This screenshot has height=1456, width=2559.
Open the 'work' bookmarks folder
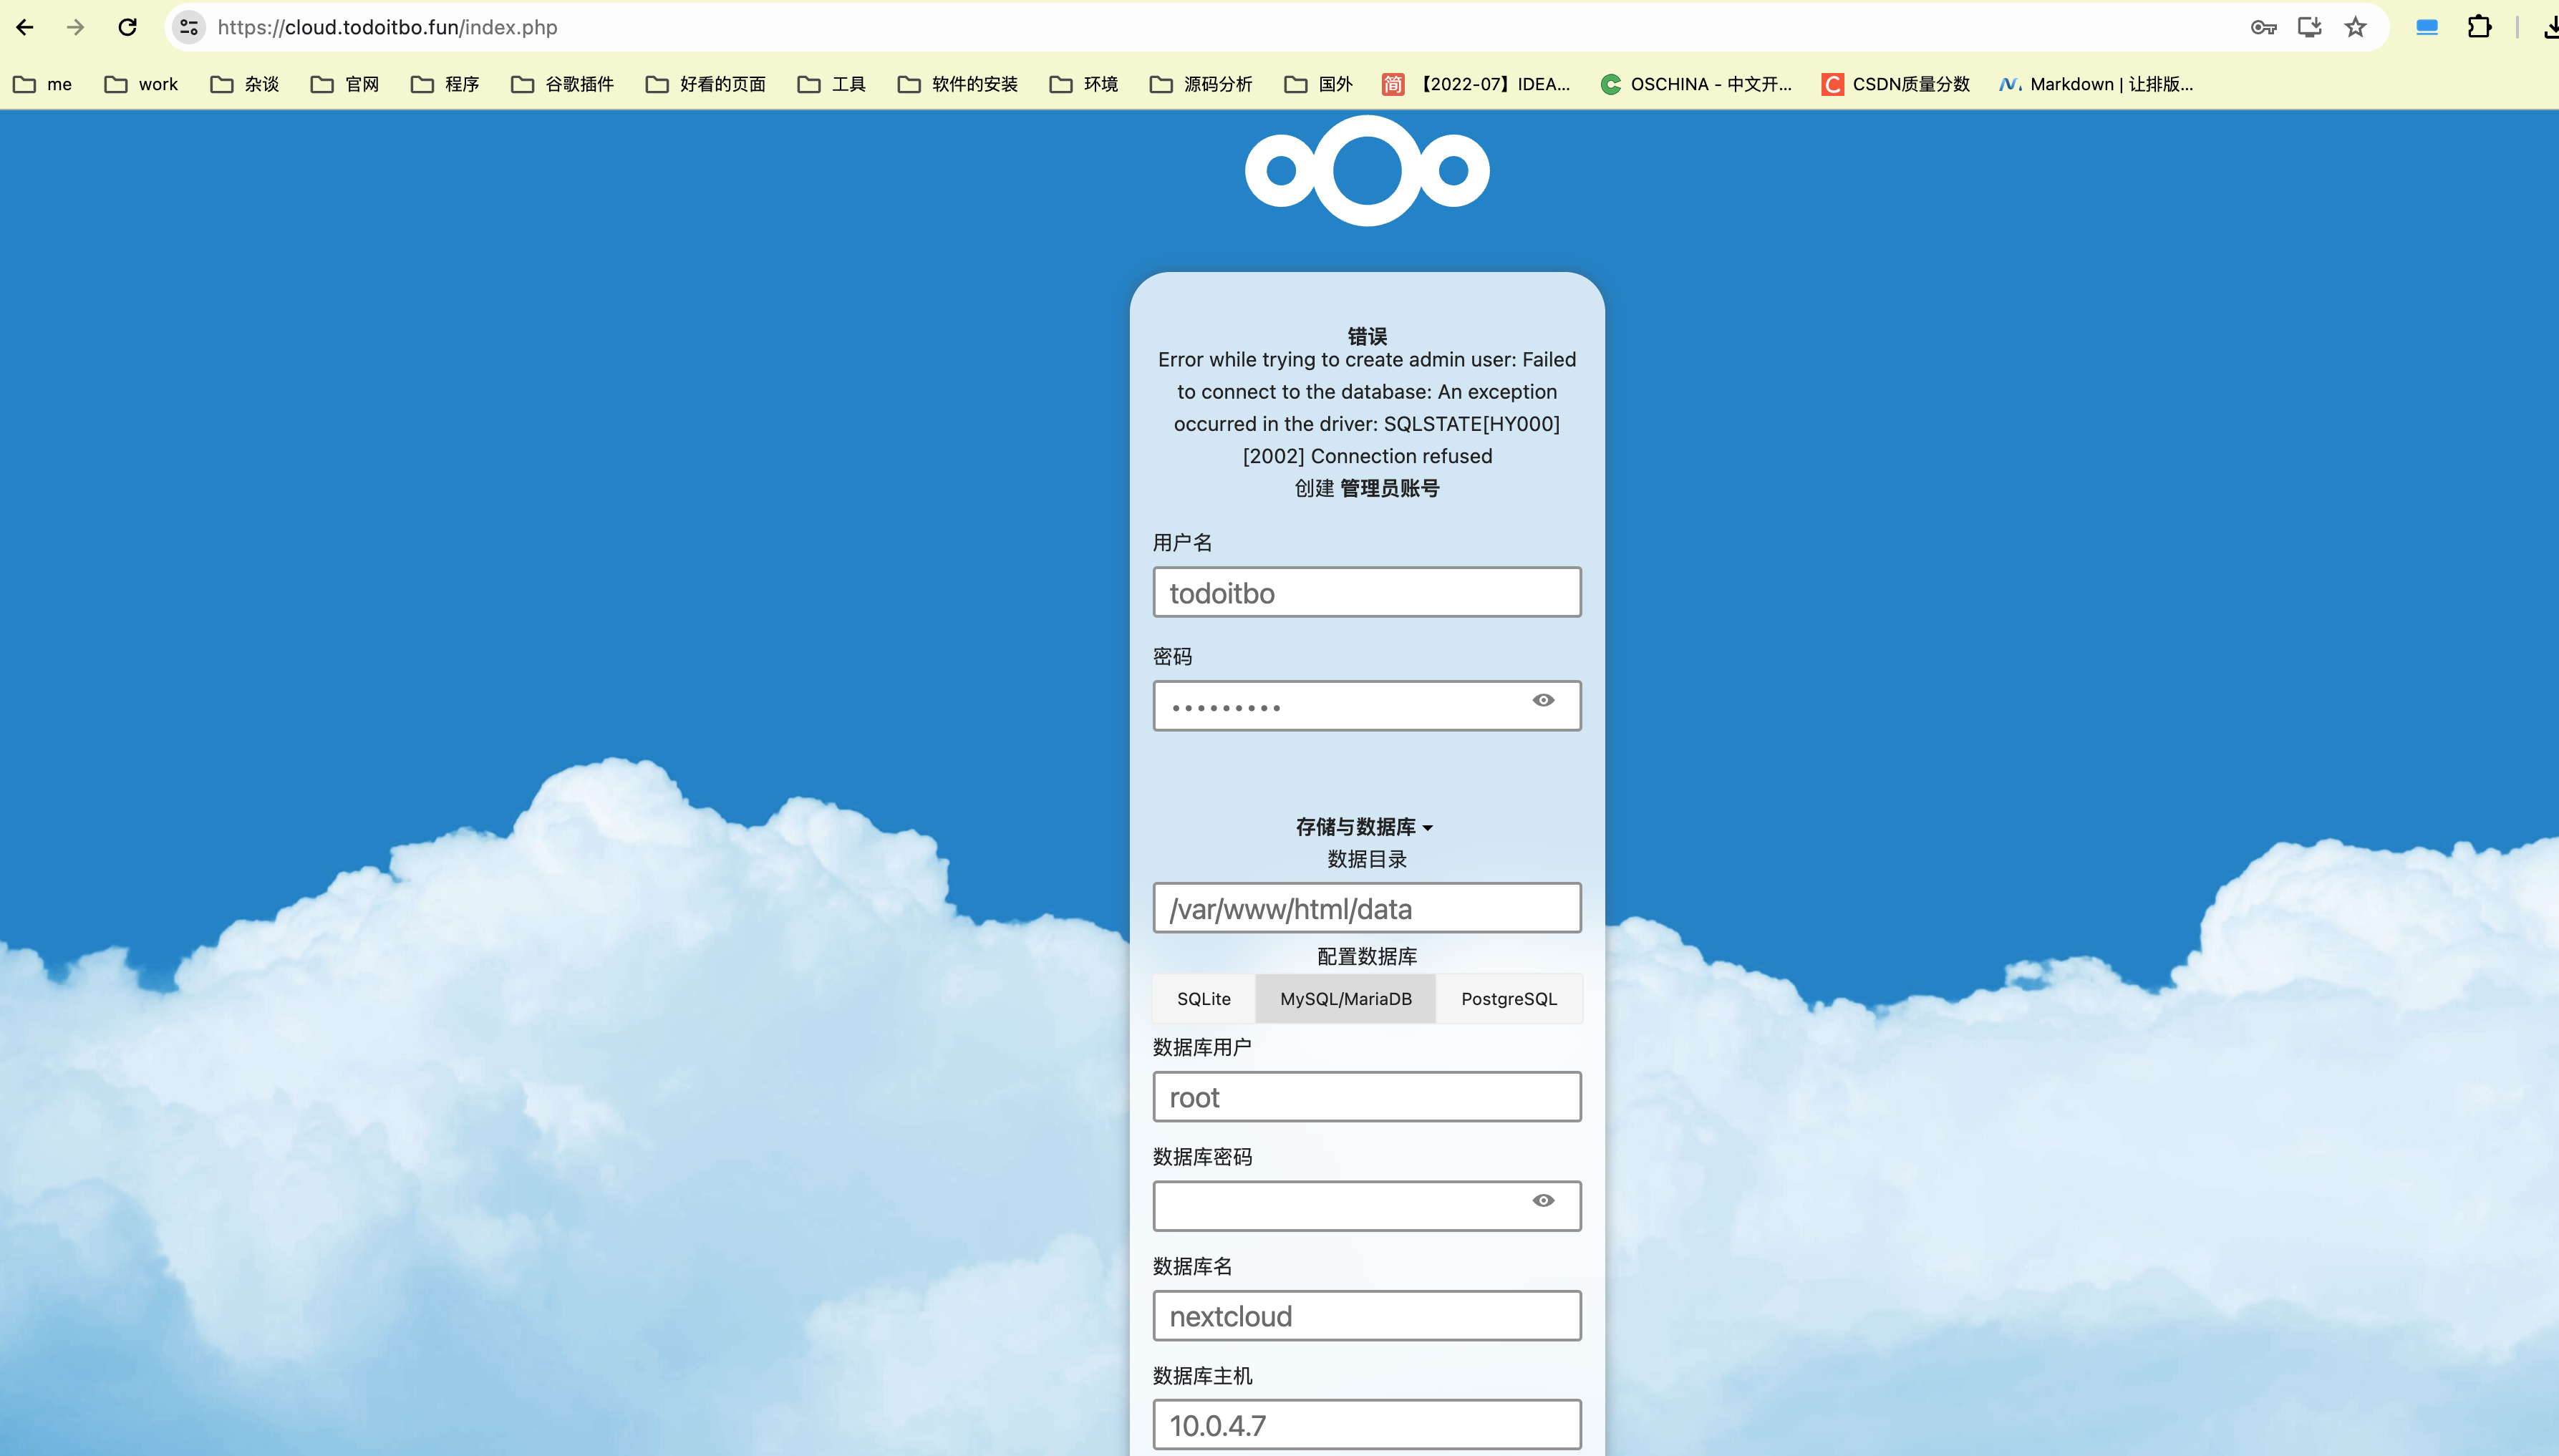pyautogui.click(x=141, y=84)
